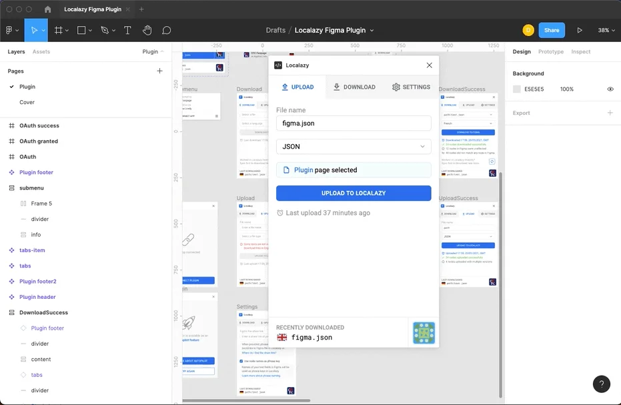Select the Plugin page entry
The width and height of the screenshot is (621, 405).
pos(27,87)
